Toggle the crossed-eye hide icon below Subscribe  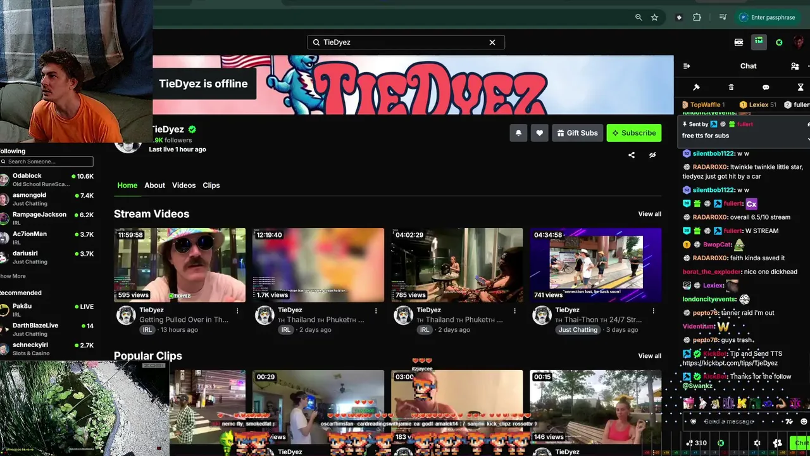pos(652,155)
